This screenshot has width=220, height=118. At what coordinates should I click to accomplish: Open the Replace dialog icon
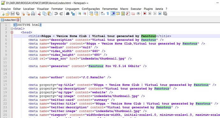click(73, 14)
